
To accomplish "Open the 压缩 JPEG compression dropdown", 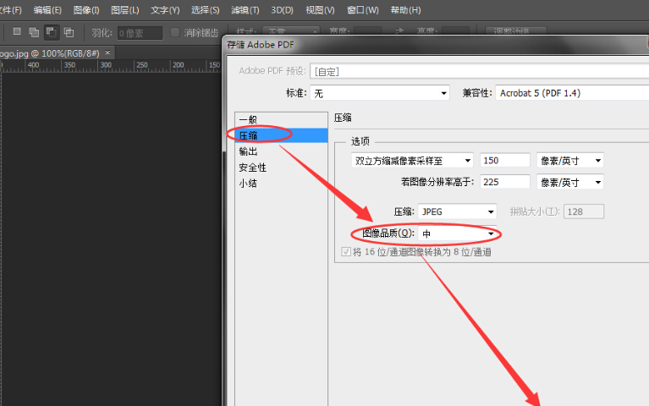I will tap(457, 211).
